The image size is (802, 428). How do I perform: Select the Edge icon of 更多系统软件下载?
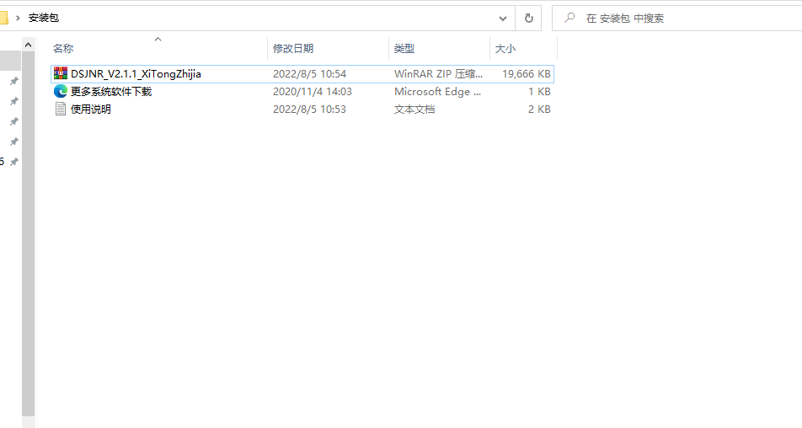click(x=61, y=91)
